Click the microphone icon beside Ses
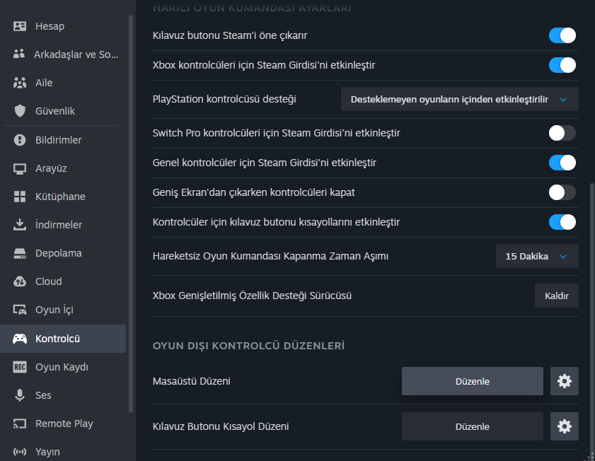Viewport: 595px width, 461px height. click(x=20, y=395)
